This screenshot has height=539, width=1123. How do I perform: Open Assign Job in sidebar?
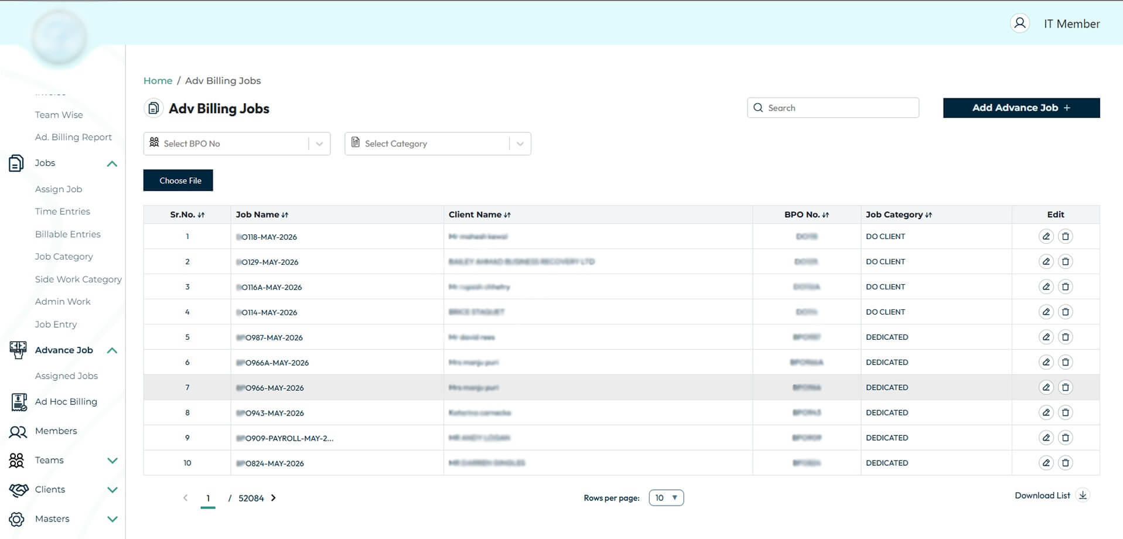[59, 189]
